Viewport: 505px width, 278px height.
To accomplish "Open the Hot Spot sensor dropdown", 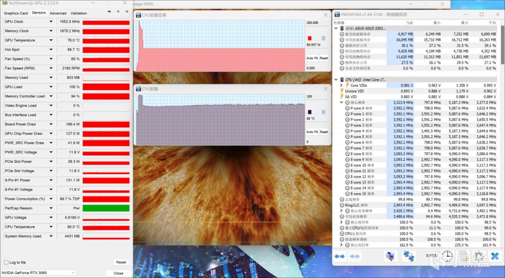I will 51,50.
